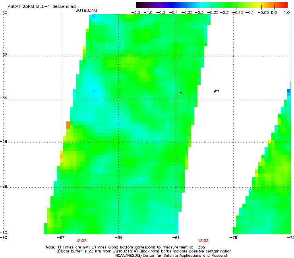The height and width of the screenshot is (258, 294).
Task: Click the arc-shaped island outline east of the swath
Action: [x=217, y=91]
